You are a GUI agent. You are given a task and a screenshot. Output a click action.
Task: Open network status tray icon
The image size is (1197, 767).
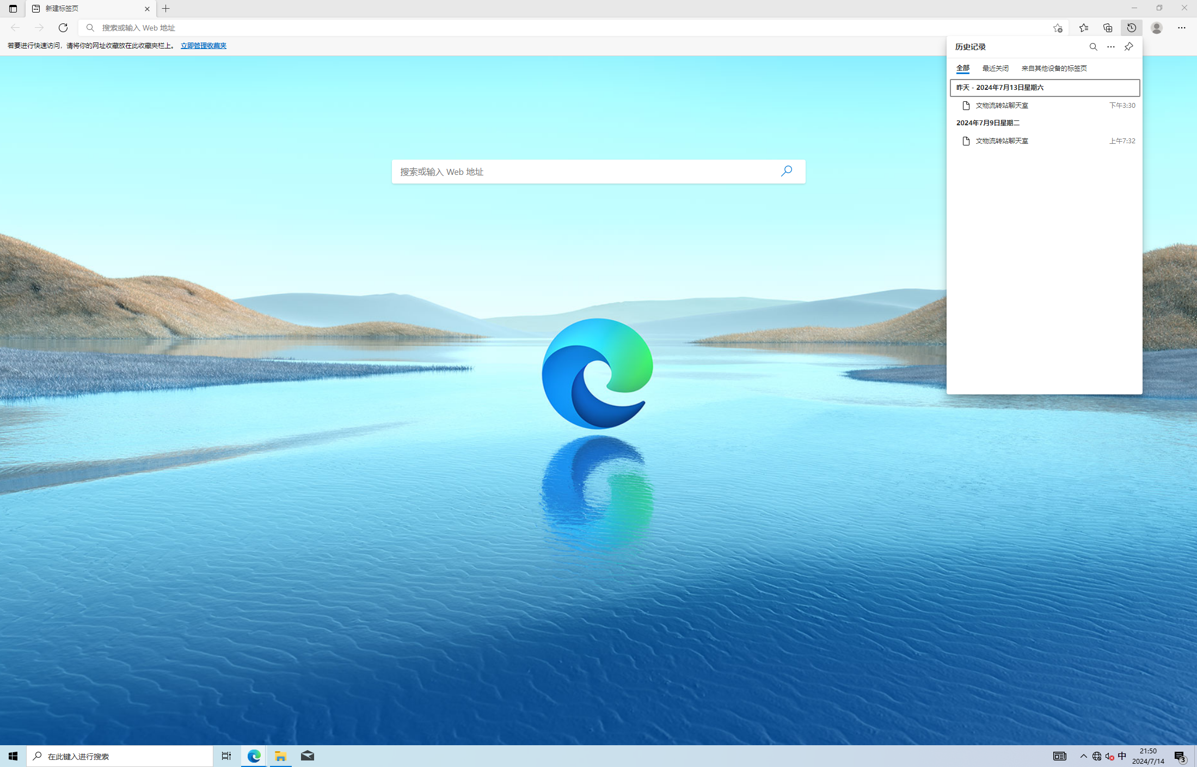click(x=1097, y=756)
